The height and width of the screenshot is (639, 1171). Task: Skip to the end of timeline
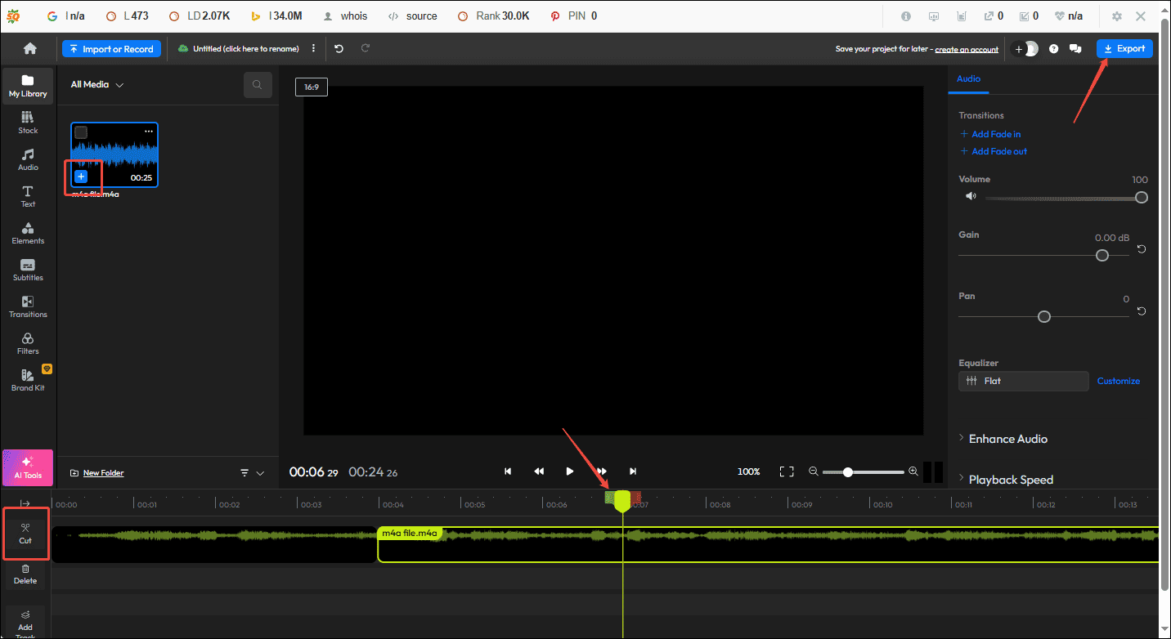[633, 471]
